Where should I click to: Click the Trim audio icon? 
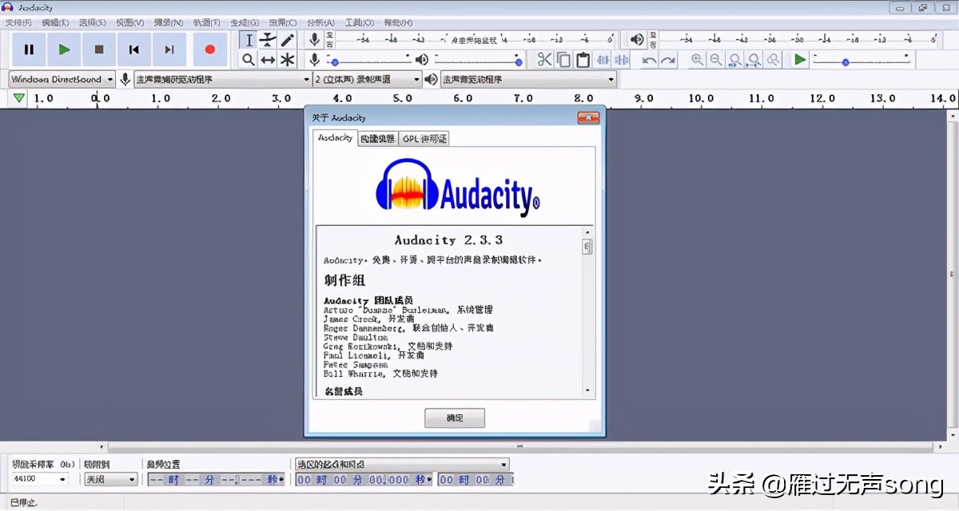[603, 60]
